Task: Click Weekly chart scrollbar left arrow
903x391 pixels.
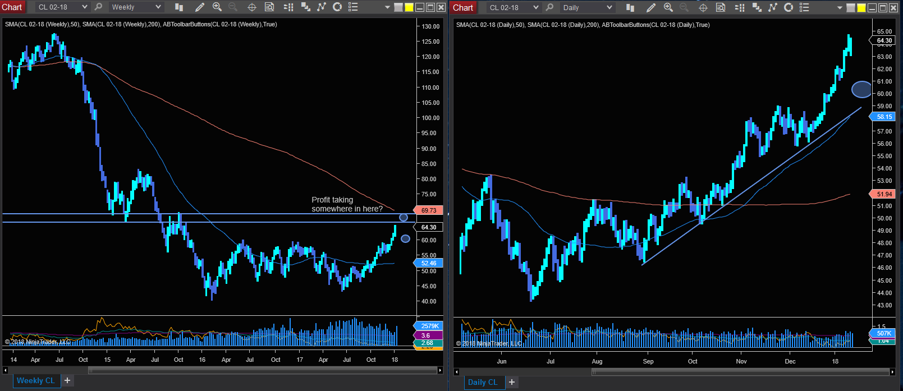Action: tap(5, 370)
